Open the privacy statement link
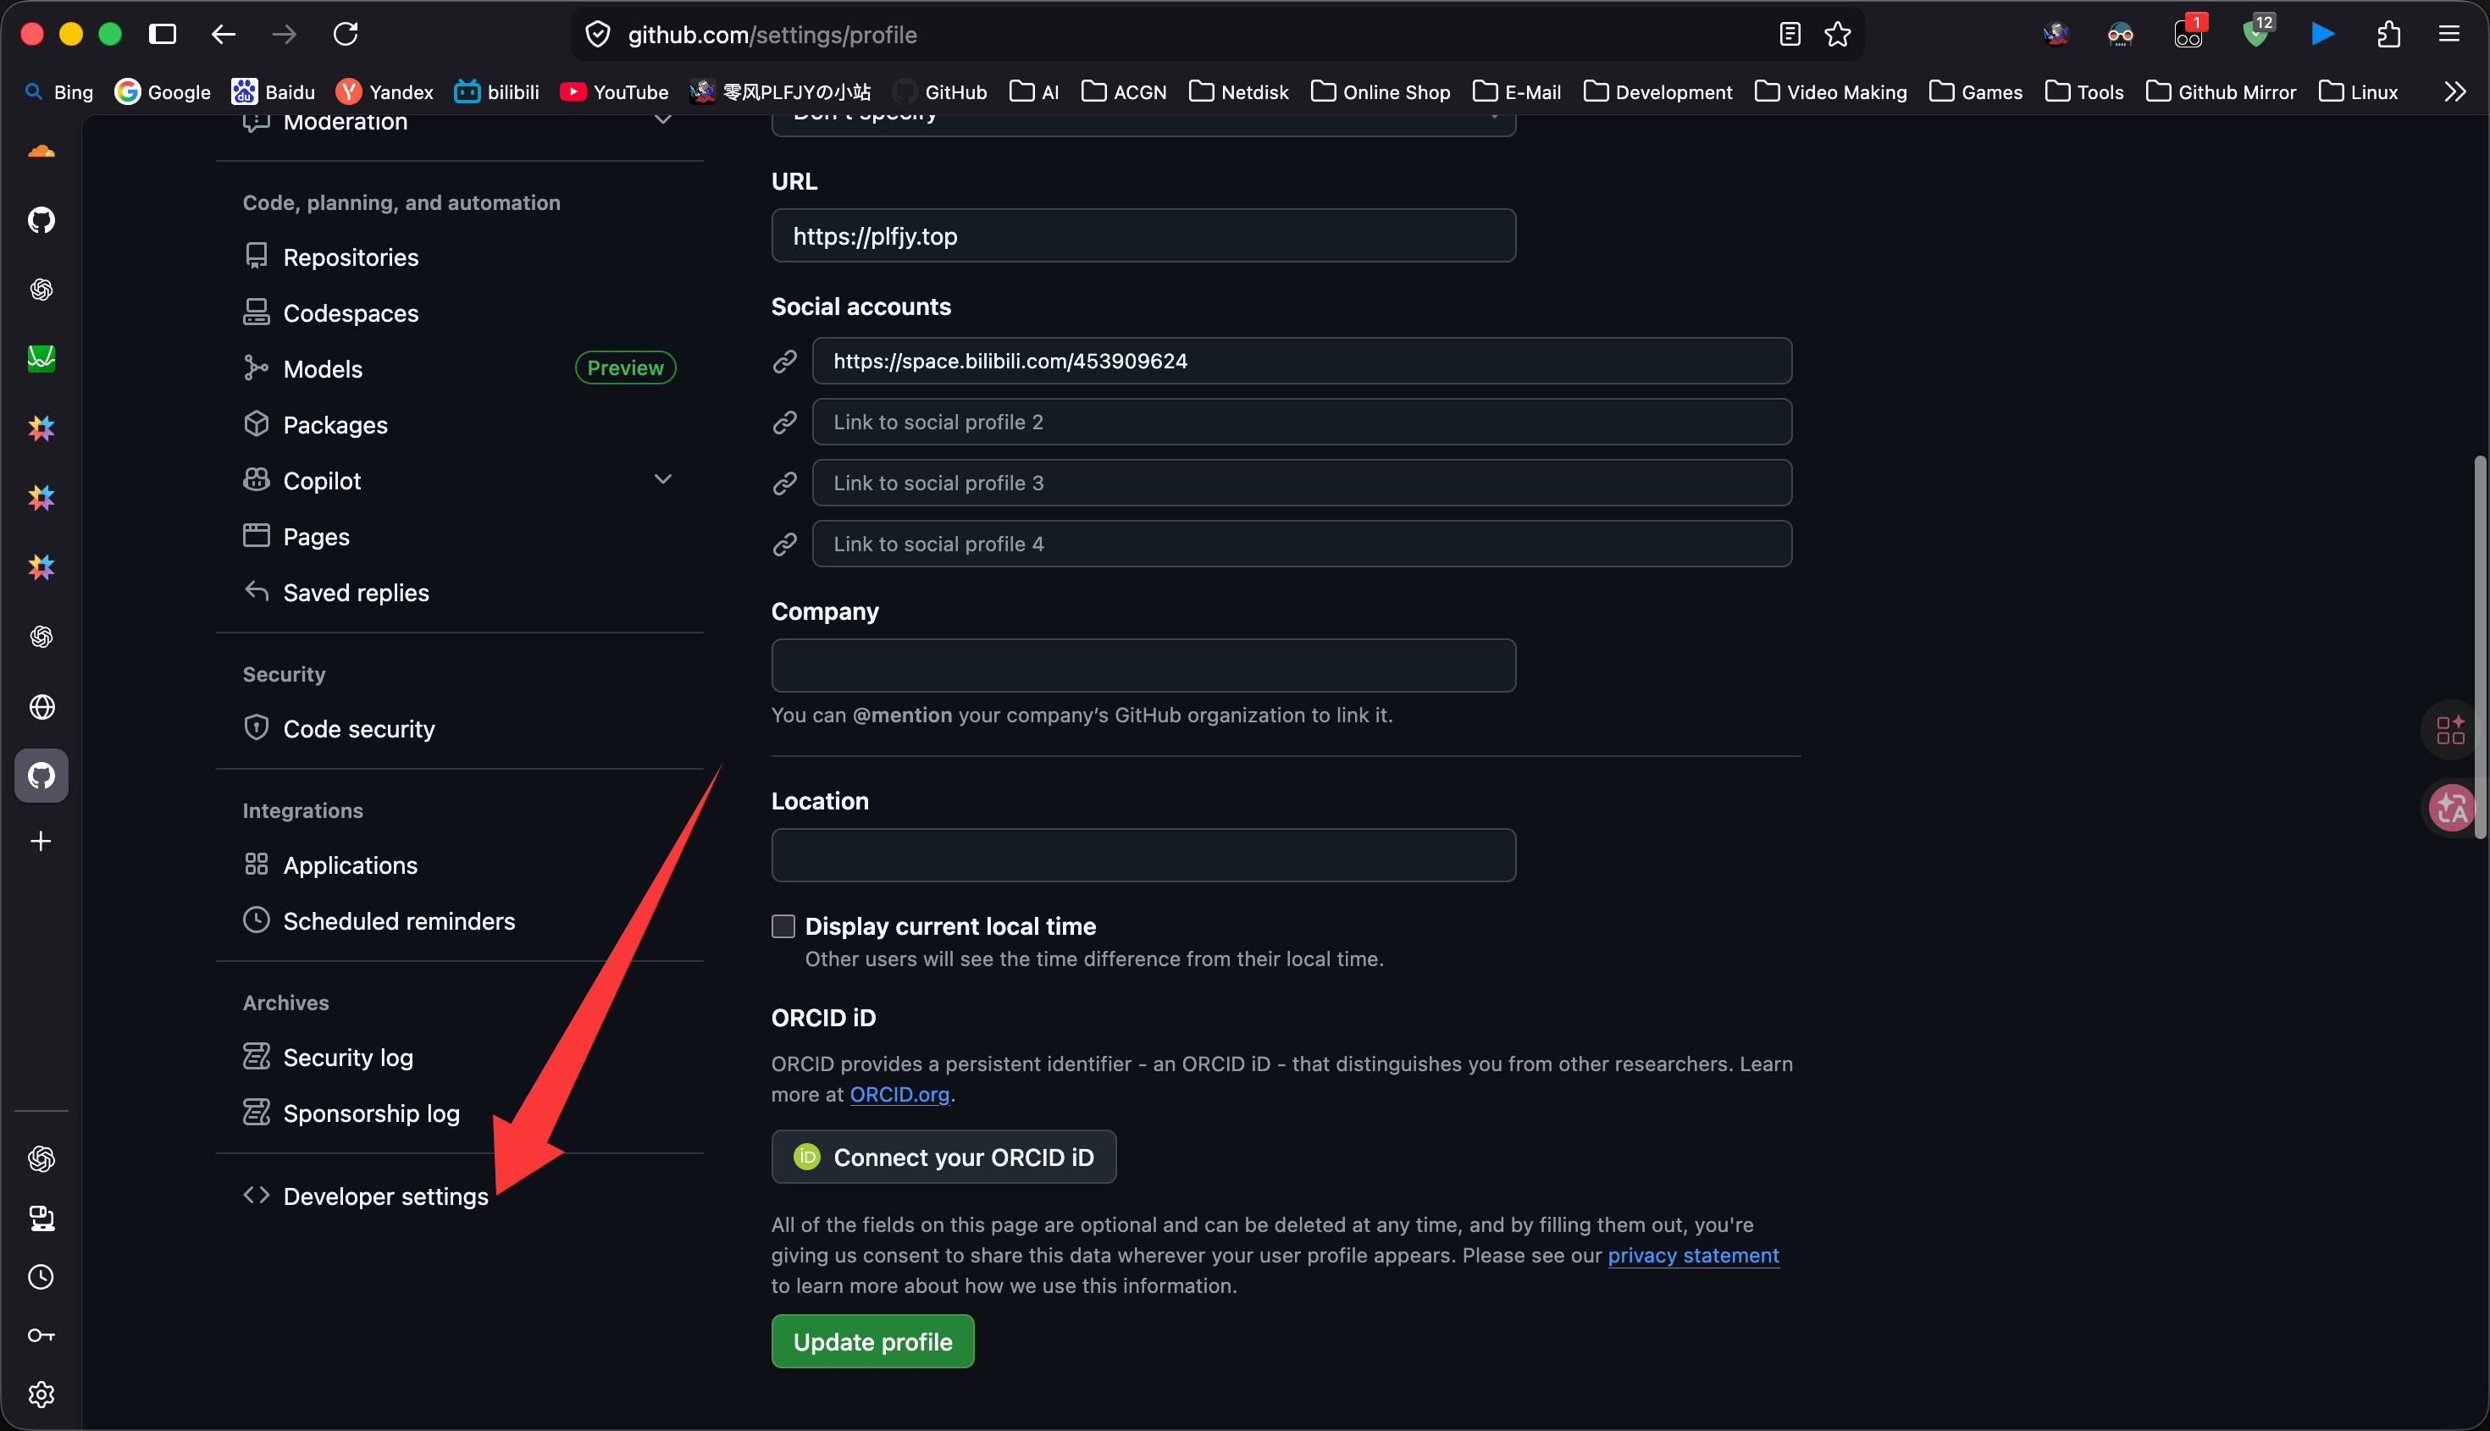Image resolution: width=2490 pixels, height=1431 pixels. (1693, 1255)
